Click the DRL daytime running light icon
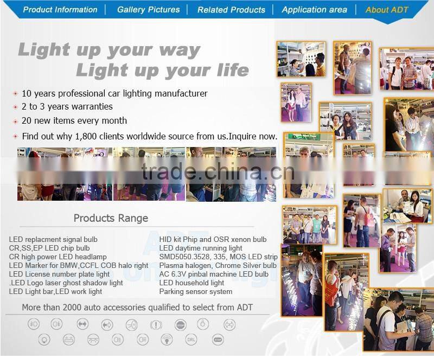 click(191, 340)
